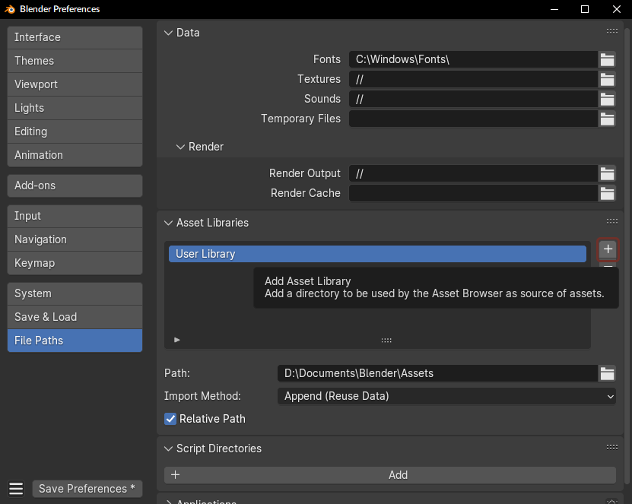Edit the Sounds path field
This screenshot has width=632, height=504.
(473, 99)
